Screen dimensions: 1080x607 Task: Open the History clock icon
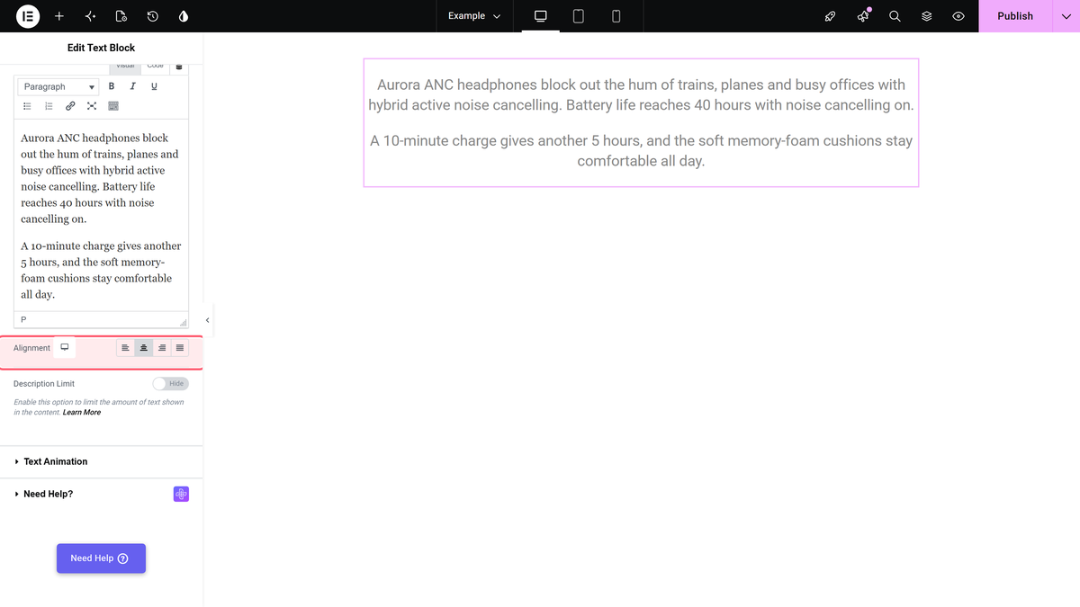tap(153, 16)
